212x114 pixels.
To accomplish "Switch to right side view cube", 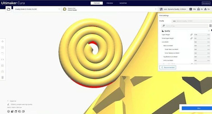I will [x=23, y=111].
